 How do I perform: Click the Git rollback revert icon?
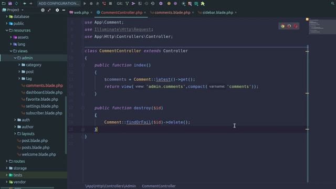pyautogui.click(x=153, y=4)
